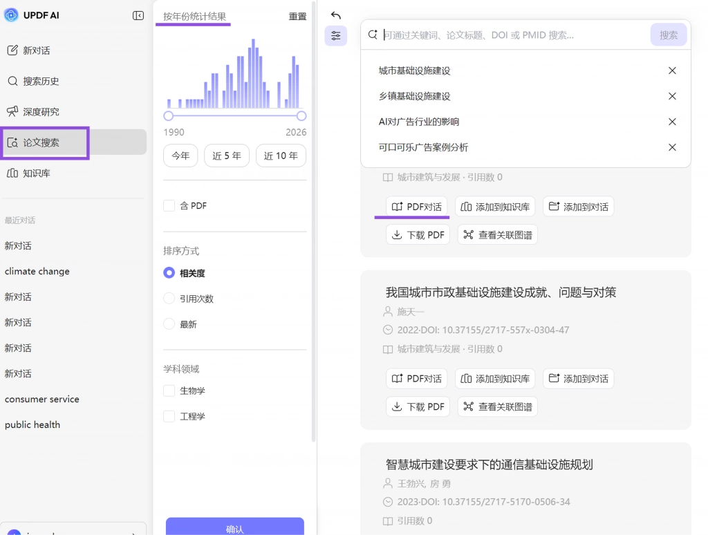Enable the 含 PDF checkbox

(169, 206)
